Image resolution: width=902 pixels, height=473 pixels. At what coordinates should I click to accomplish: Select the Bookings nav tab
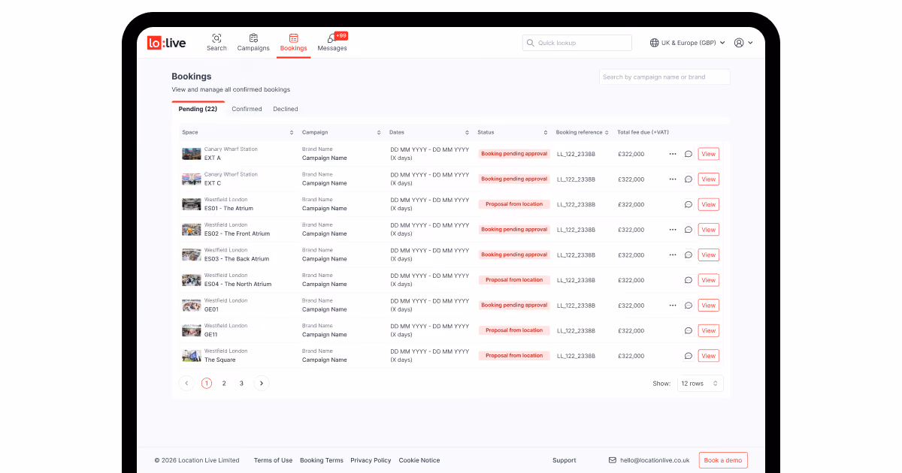[x=293, y=43]
